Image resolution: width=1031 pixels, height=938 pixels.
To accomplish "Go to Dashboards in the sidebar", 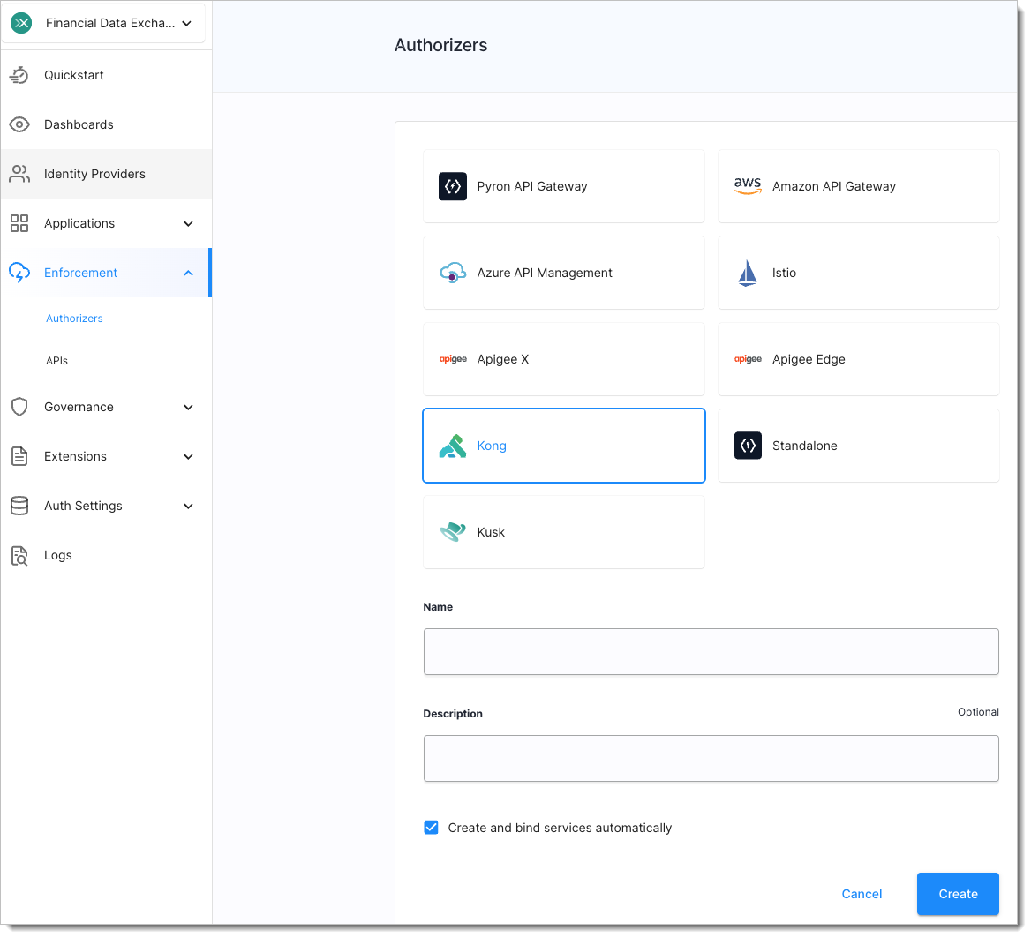I will [79, 125].
